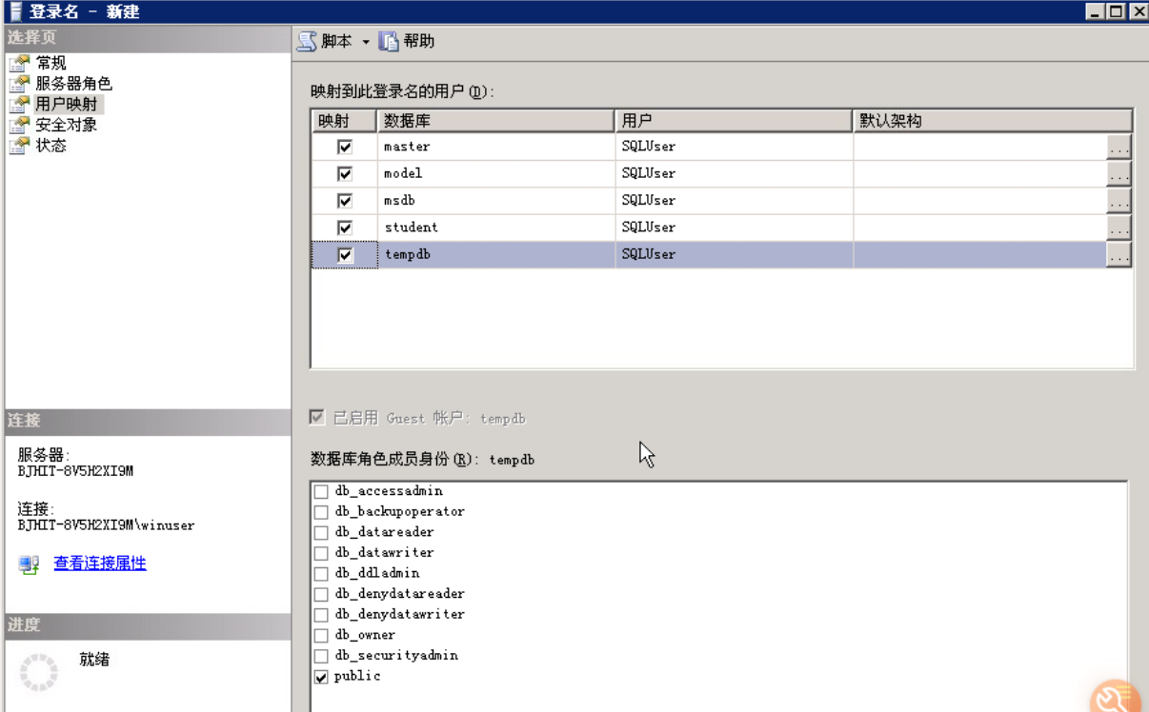The image size is (1149, 712).
Task: Enable the db_accessadmin role checkbox
Action: pyautogui.click(x=321, y=491)
